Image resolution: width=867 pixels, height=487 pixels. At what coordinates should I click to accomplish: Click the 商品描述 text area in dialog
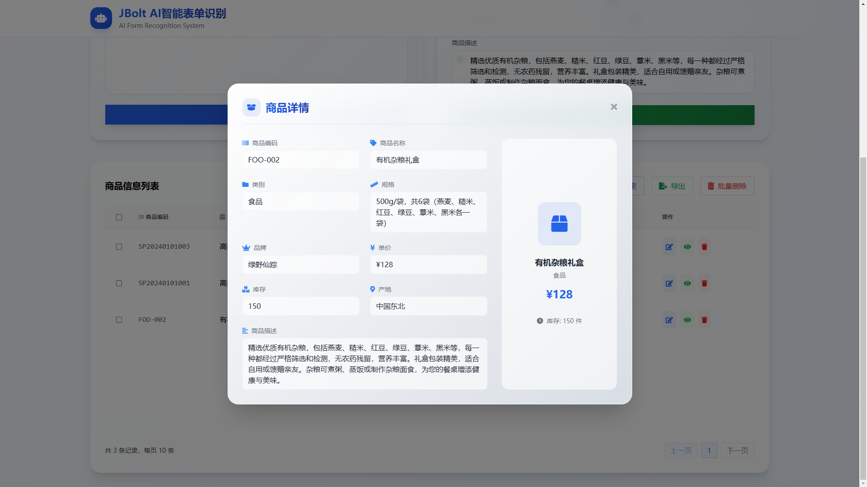coord(364,364)
